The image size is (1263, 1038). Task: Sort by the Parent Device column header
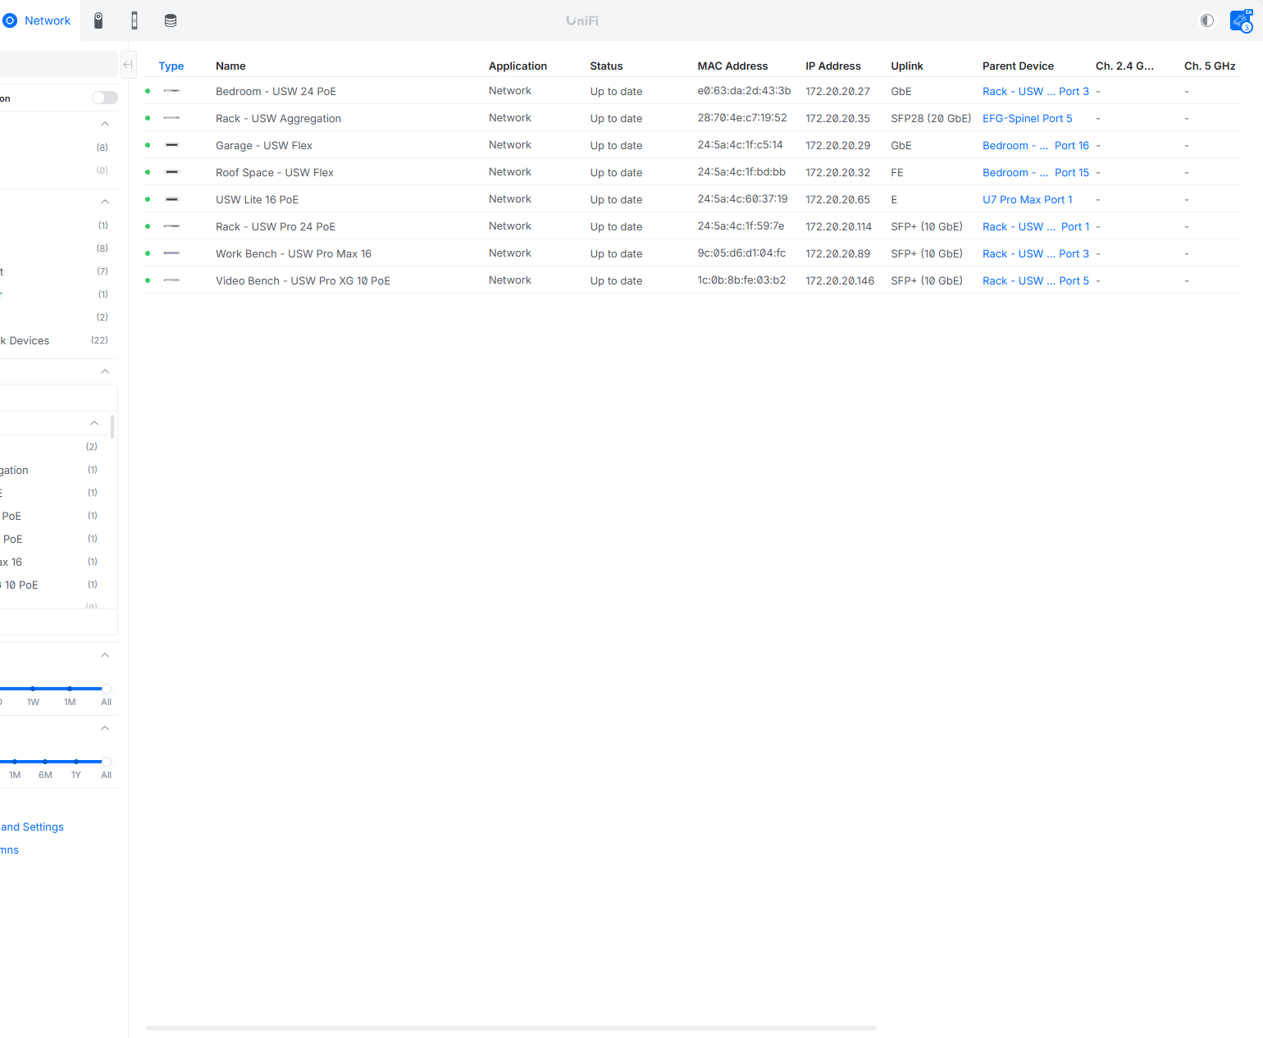tap(1018, 66)
